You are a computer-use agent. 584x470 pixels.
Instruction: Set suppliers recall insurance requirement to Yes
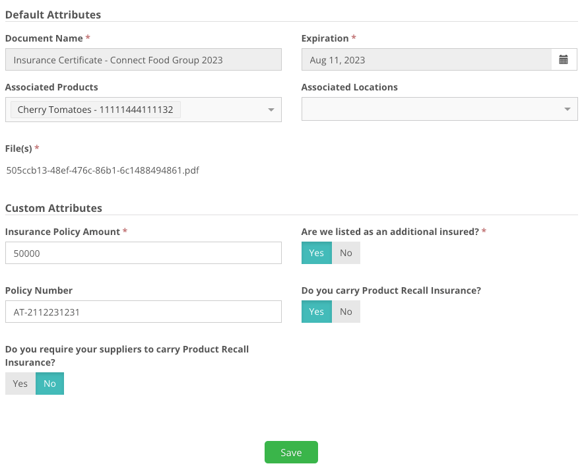(x=20, y=384)
